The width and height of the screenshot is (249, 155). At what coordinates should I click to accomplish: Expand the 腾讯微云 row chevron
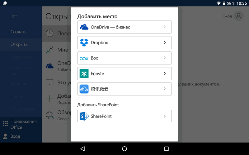click(x=165, y=89)
